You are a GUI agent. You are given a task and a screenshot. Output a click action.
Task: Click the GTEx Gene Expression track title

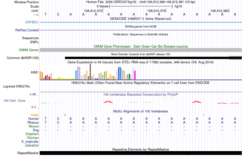[x=141, y=62]
